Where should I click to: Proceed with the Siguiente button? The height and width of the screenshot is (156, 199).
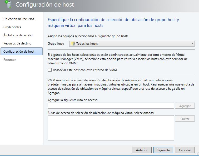[163, 150]
